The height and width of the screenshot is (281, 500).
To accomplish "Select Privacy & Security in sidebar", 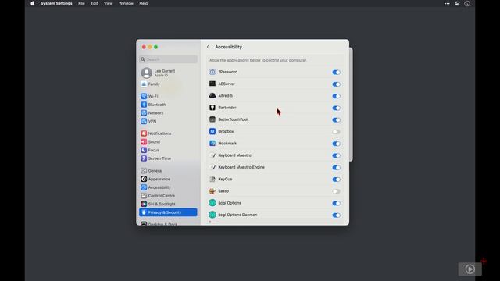I will tap(168, 212).
